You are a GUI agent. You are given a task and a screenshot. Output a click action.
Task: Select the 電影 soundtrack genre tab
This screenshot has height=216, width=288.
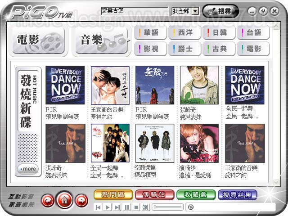point(253,49)
